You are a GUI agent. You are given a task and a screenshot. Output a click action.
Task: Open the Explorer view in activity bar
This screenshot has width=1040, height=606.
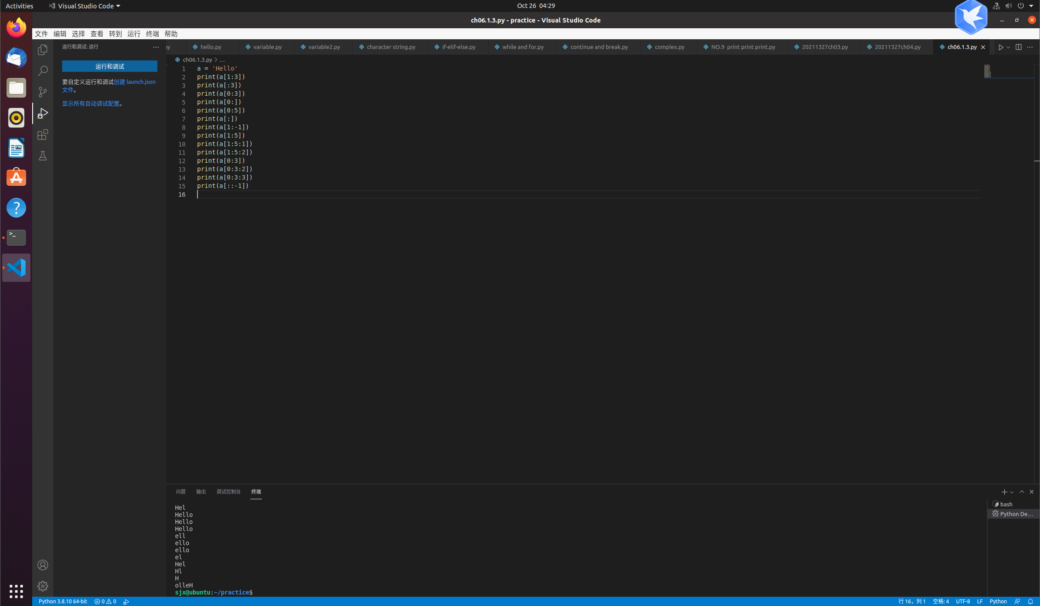tap(43, 50)
